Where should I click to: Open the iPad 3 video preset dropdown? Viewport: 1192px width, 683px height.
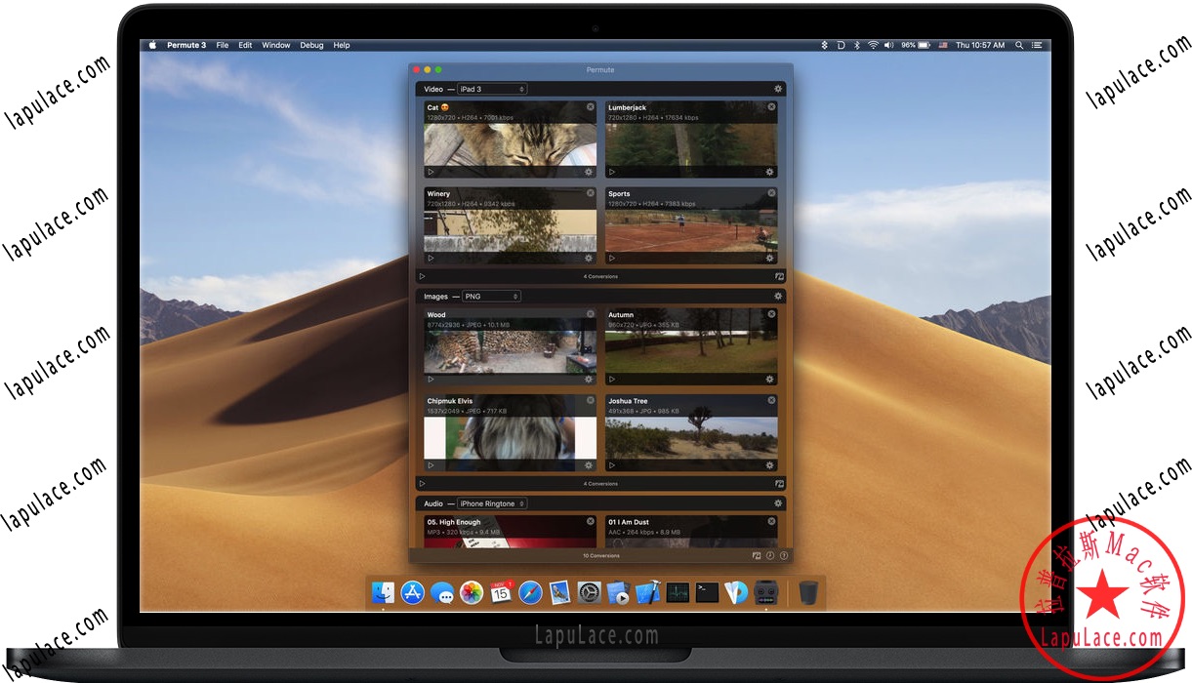tap(492, 88)
